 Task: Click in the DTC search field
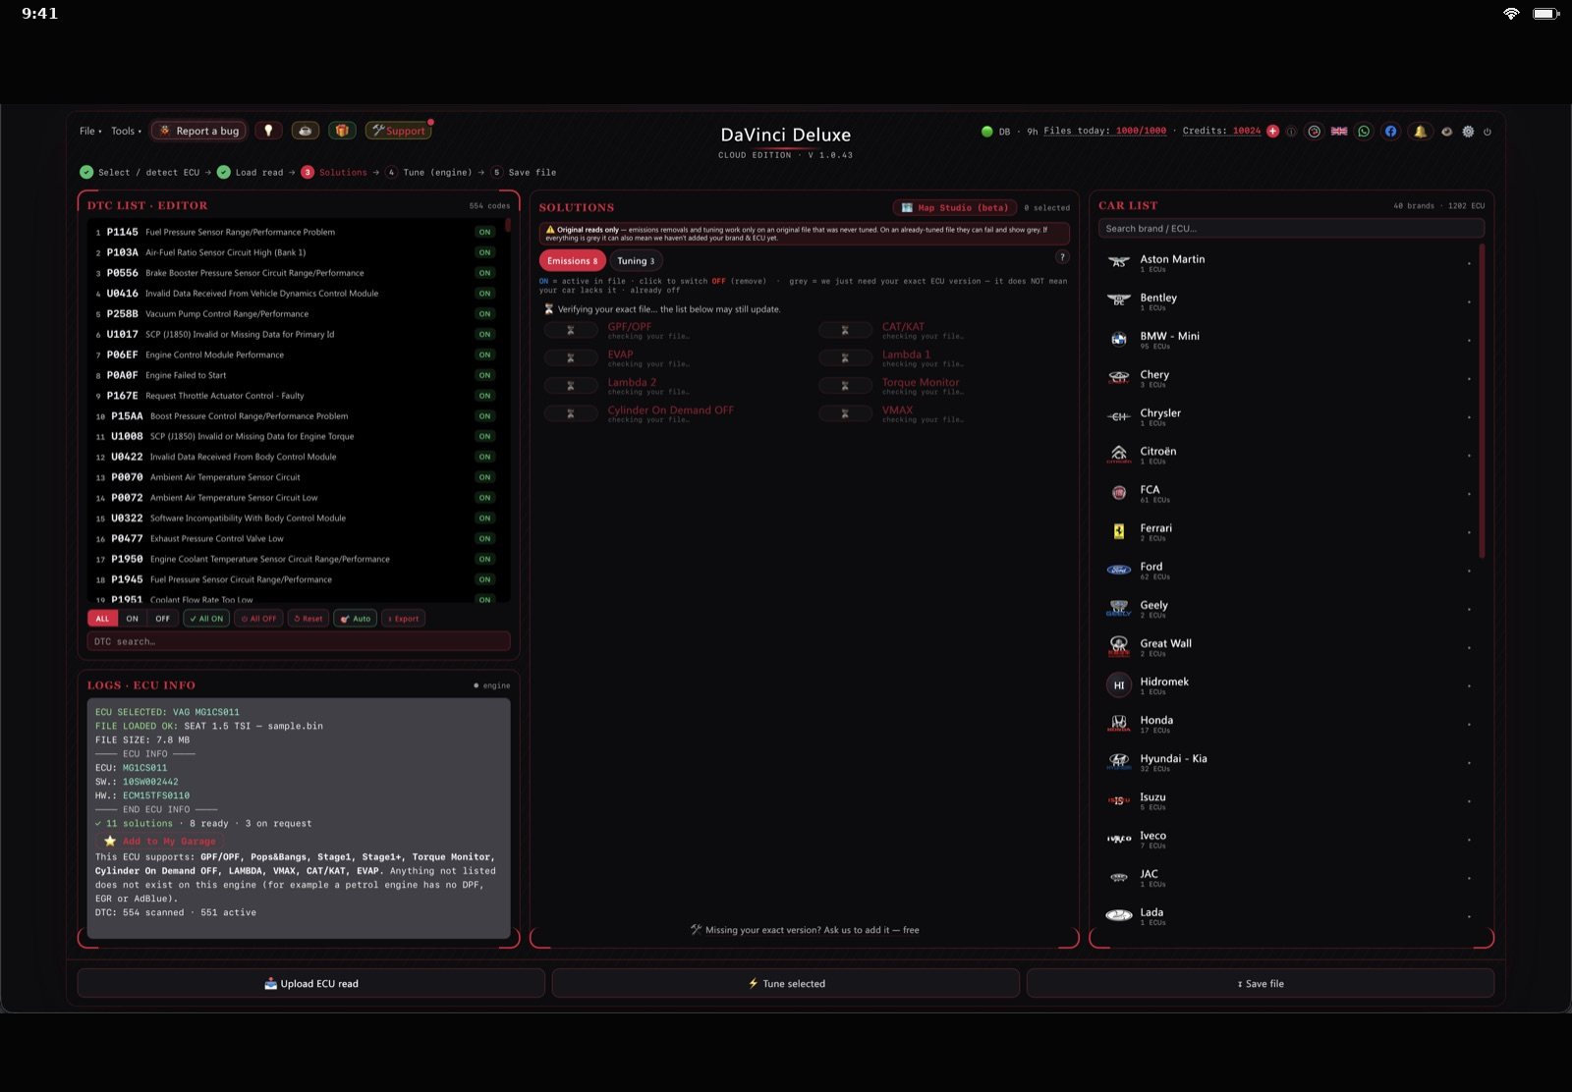coord(299,641)
